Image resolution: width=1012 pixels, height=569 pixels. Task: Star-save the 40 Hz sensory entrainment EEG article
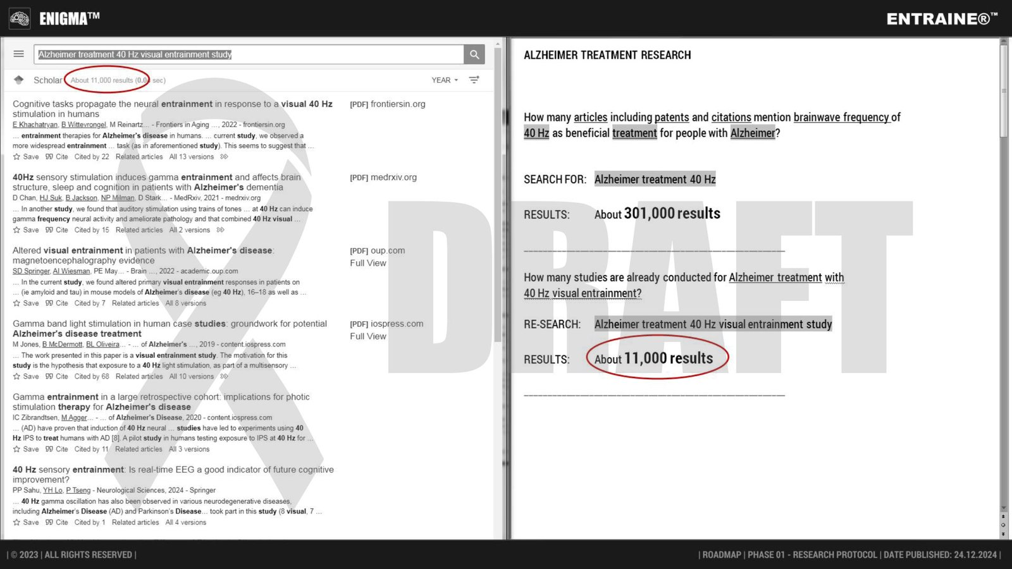click(26, 523)
